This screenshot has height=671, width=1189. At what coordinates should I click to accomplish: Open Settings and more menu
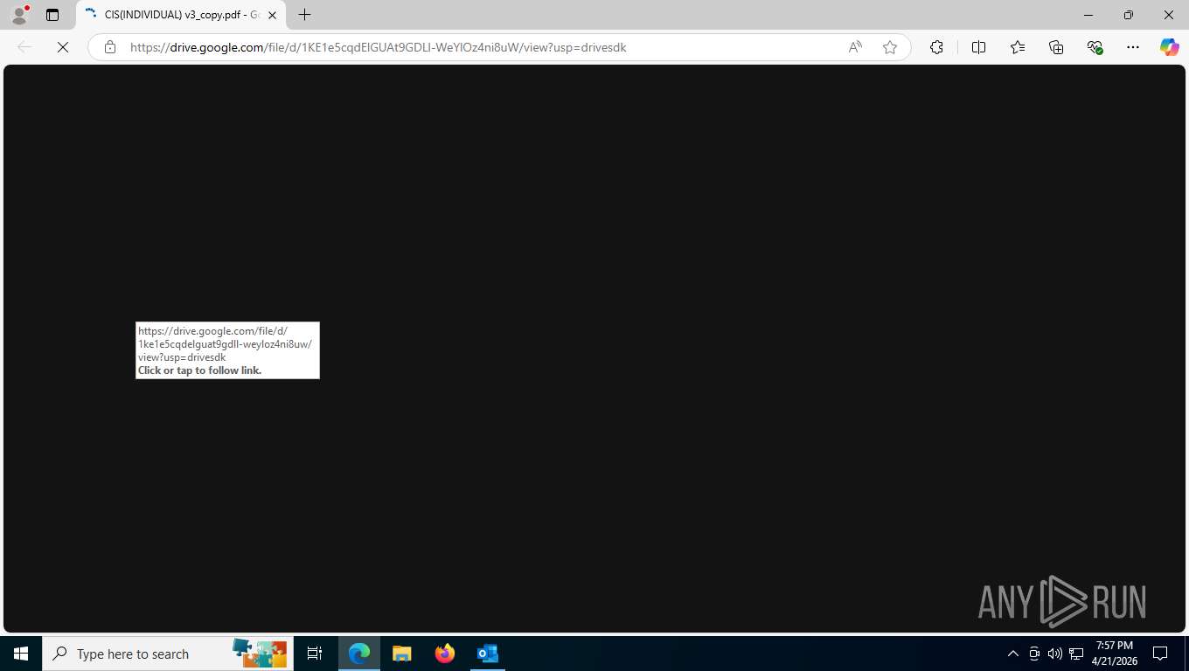point(1133,47)
